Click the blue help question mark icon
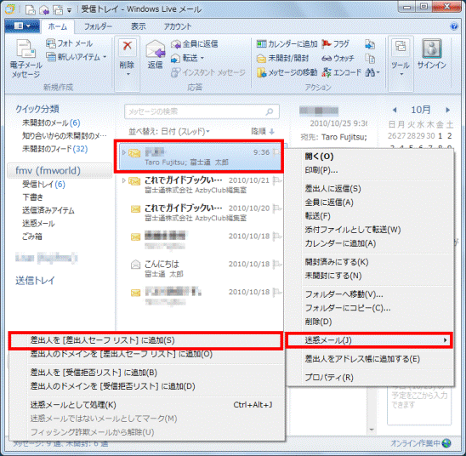 click(454, 26)
